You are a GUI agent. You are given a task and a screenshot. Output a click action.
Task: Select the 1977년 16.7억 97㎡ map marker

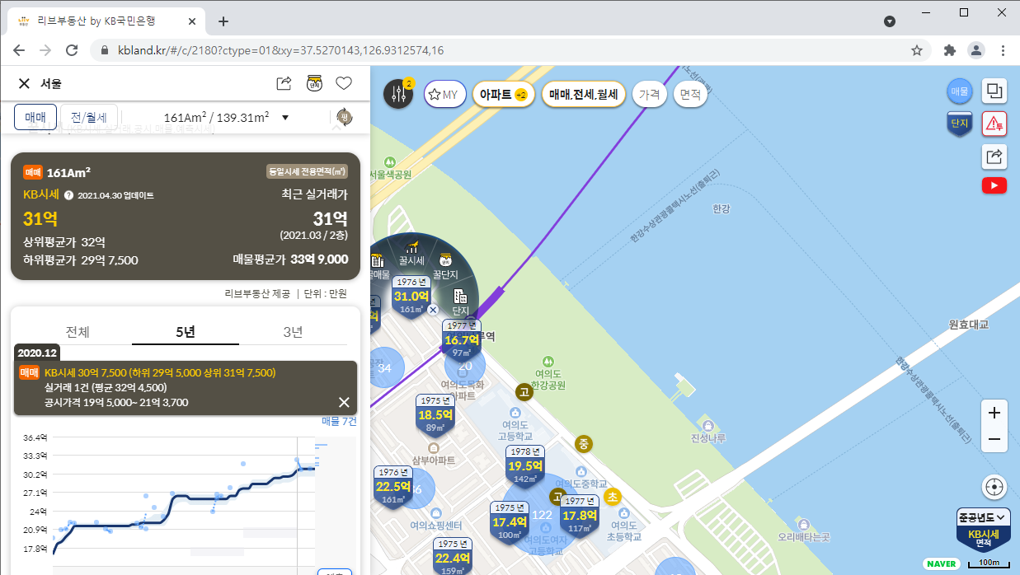point(462,339)
